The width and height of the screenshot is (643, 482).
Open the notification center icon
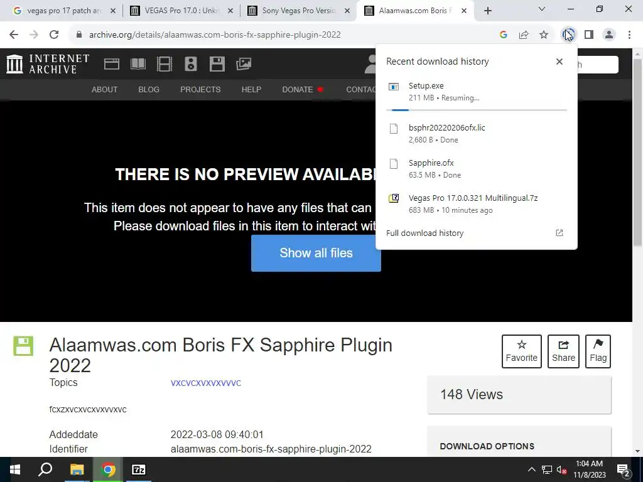[624, 469]
